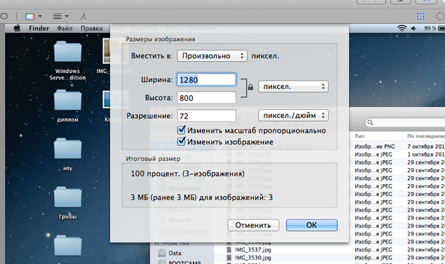The height and width of the screenshot is (264, 445).
Task: Click the elliptical selection icon in toolbar
Action: tap(440, 17)
